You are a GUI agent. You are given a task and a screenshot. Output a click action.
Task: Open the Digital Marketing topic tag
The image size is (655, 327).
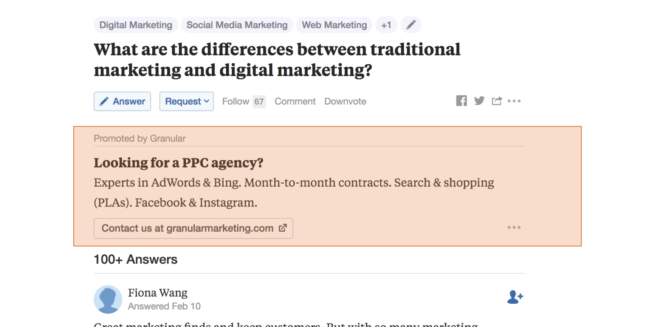tap(136, 25)
